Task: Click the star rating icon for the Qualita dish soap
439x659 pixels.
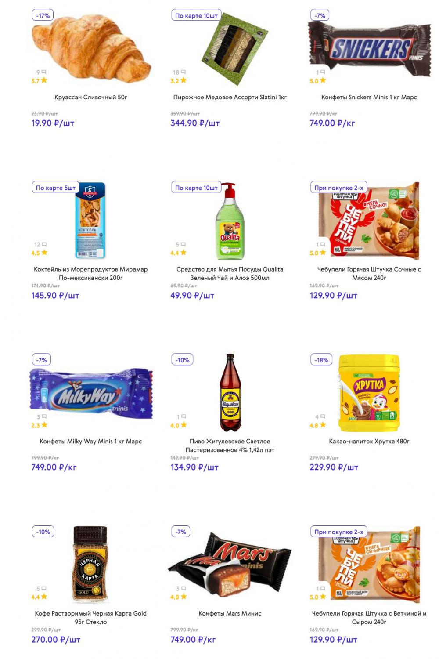Action: (x=183, y=253)
